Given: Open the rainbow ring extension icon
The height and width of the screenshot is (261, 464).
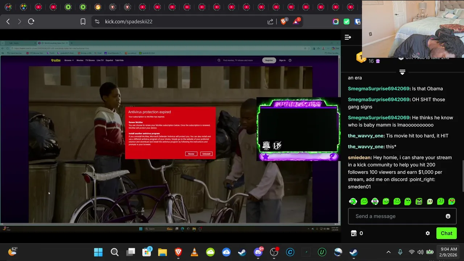Looking at the screenshot, I should 336,21.
